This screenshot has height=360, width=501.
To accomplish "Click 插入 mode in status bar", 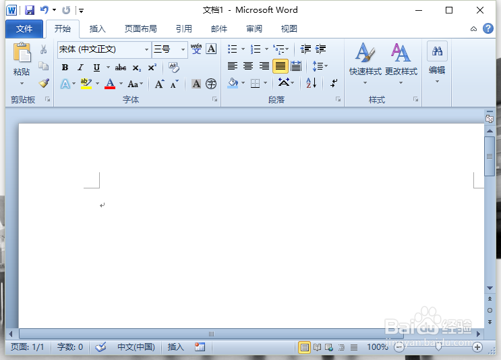I will click(x=176, y=347).
